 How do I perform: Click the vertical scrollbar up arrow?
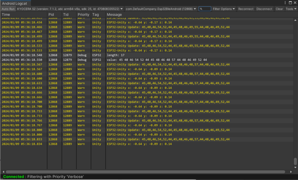pos(295,20)
